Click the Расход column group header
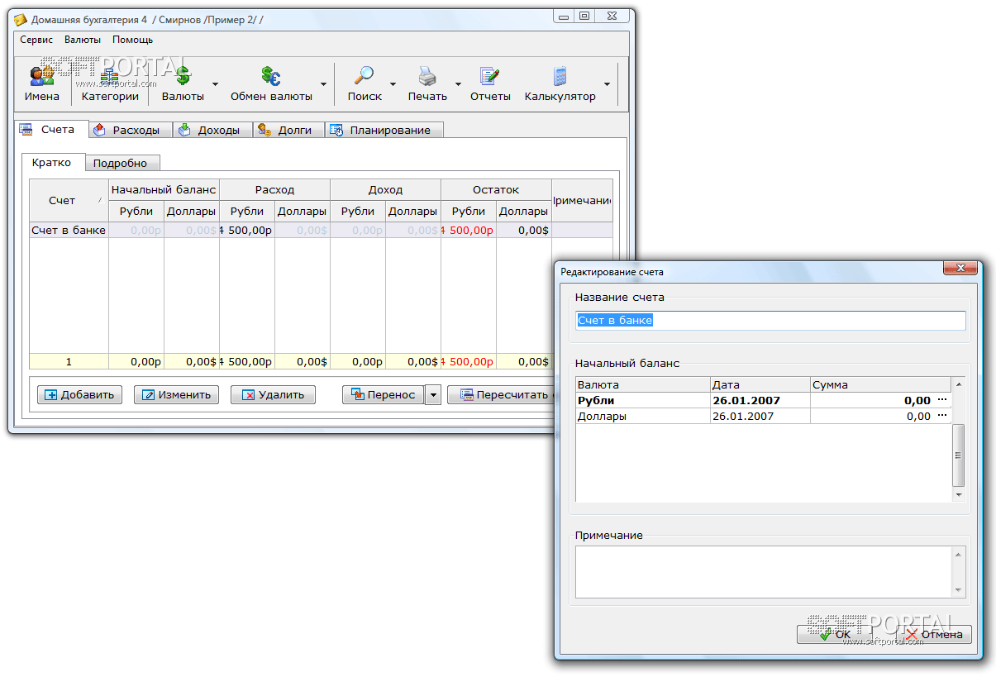 [x=274, y=189]
